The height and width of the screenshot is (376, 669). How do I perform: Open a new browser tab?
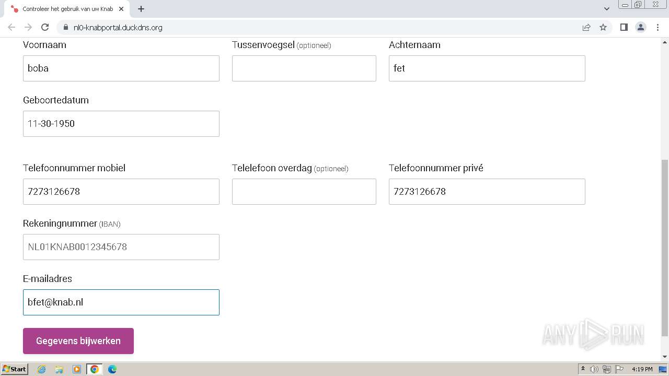[x=141, y=9]
